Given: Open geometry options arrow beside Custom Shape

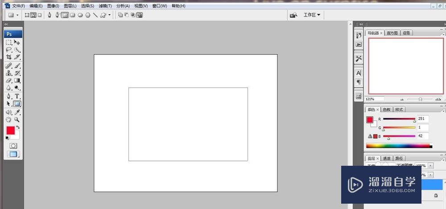Looking at the screenshot, I should (x=110, y=15).
